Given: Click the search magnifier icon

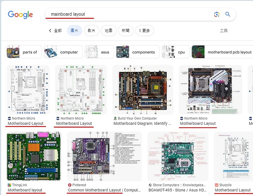Looking at the screenshot, I should click(228, 14).
